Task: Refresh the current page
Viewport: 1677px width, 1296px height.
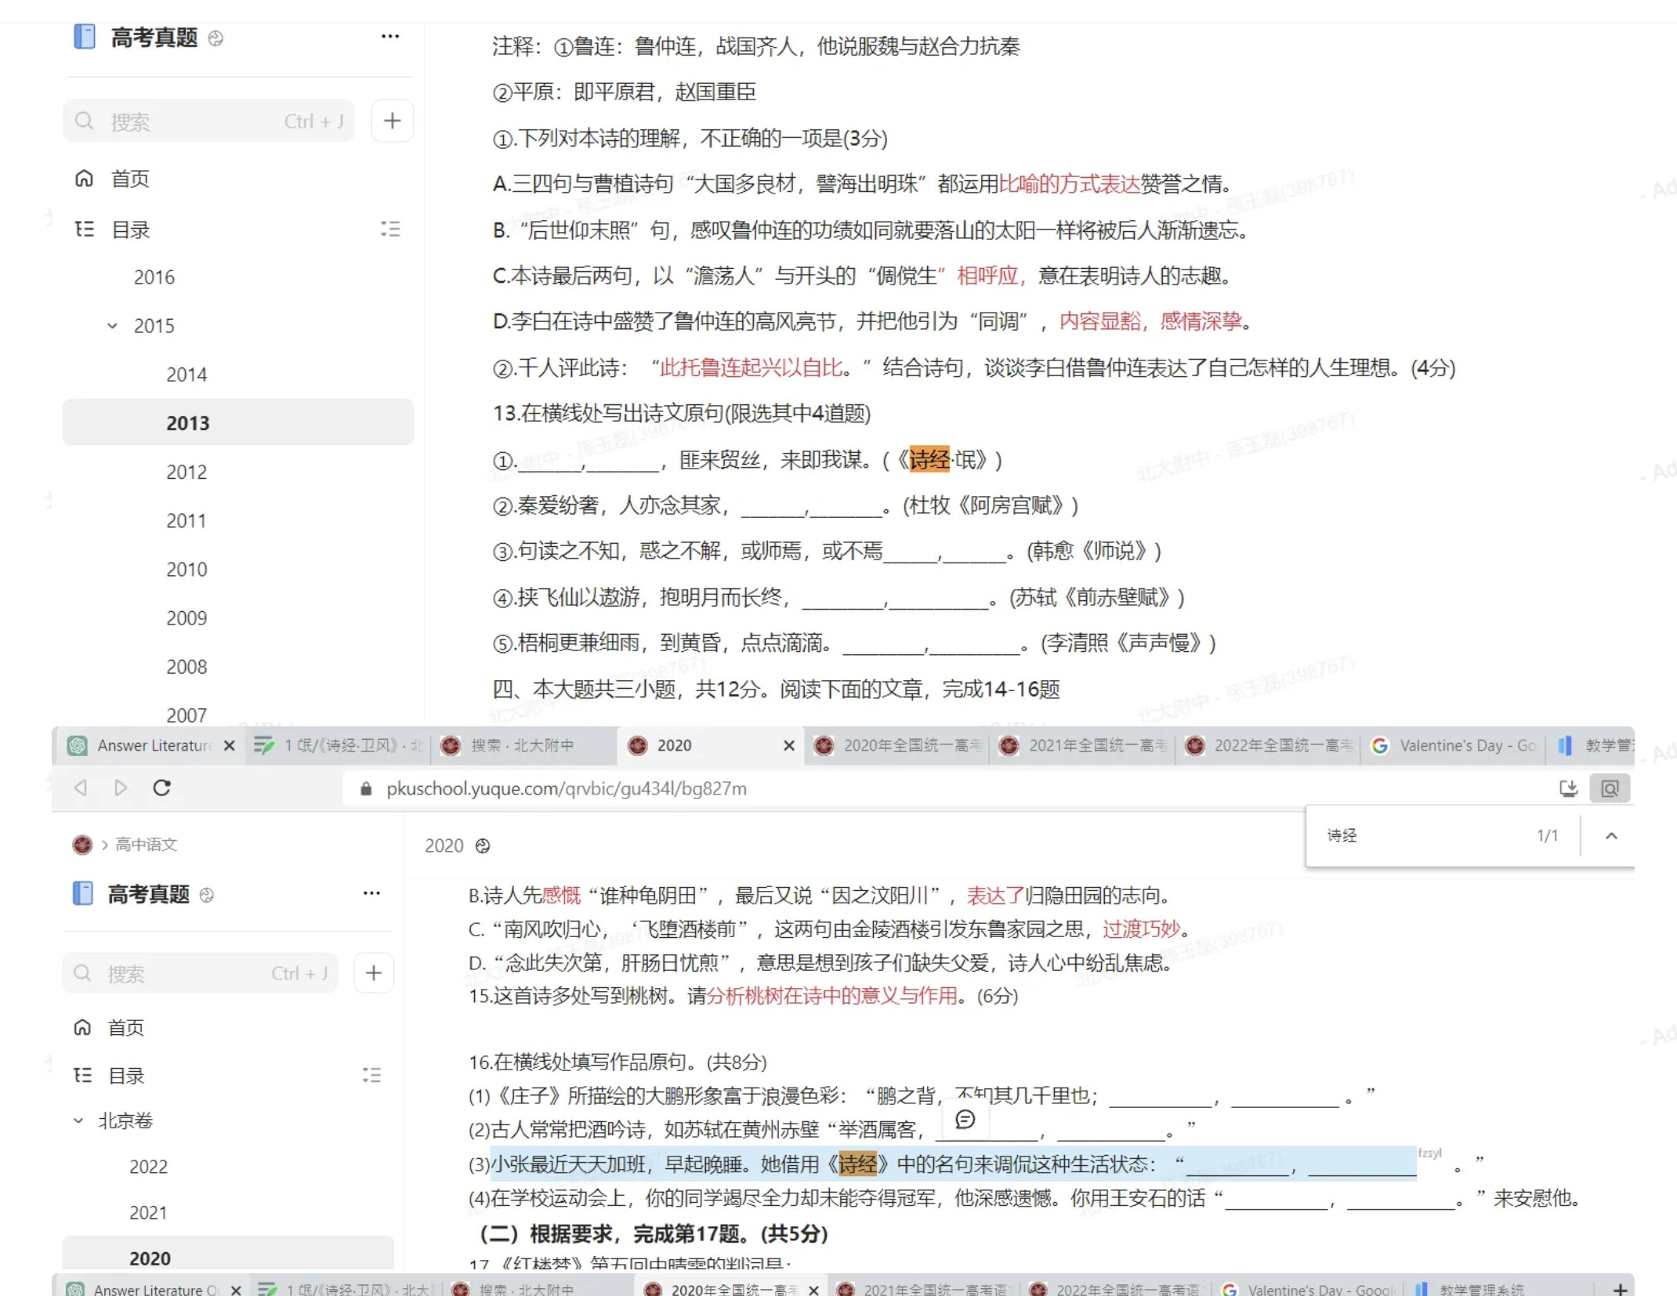Action: pyautogui.click(x=162, y=788)
